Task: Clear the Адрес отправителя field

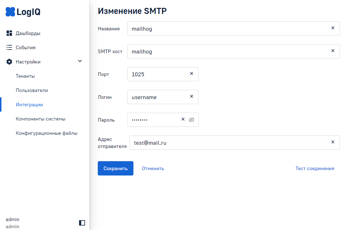Action: 333,142
